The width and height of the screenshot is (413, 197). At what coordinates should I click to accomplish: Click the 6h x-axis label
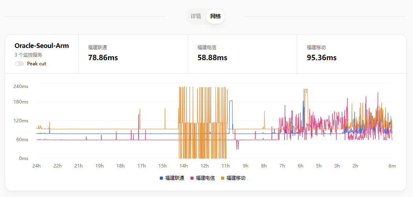point(301,166)
